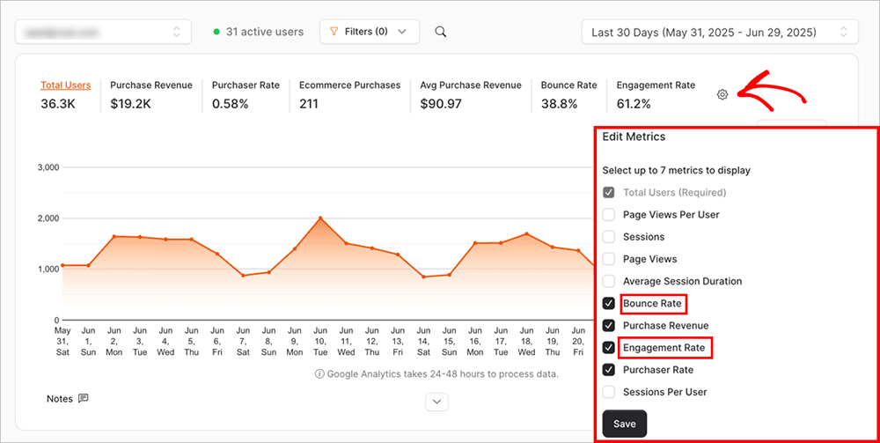Click the Notes comment icon
Screen dimensions: 880x443
(83, 398)
